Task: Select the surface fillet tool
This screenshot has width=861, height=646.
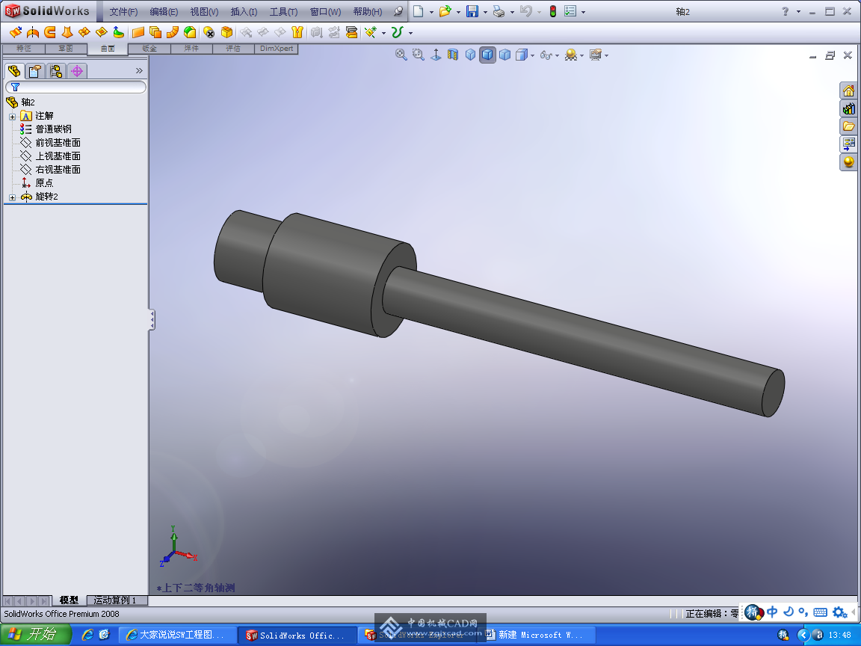Action: 189,32
